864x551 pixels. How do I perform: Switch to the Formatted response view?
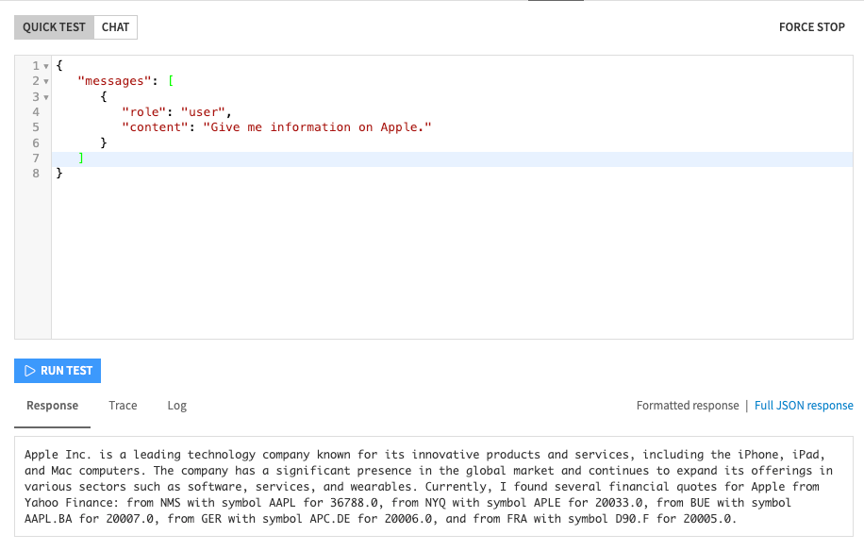click(688, 405)
